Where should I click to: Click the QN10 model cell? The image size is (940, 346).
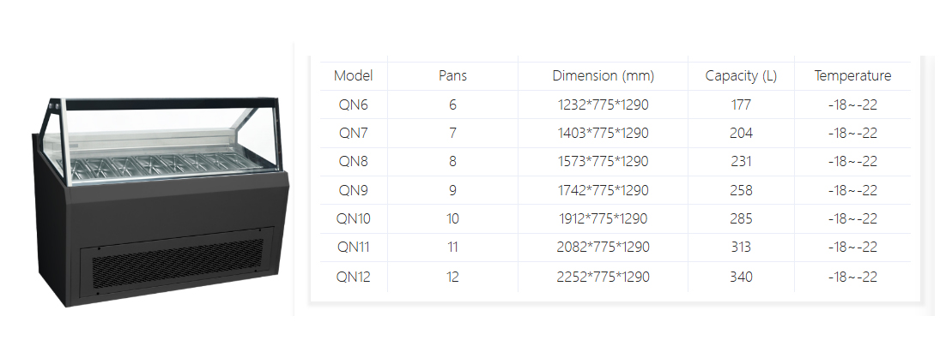(x=353, y=218)
